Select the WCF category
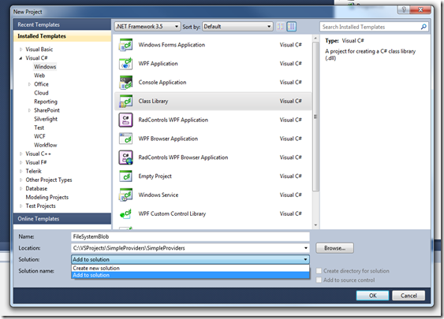 [x=39, y=136]
